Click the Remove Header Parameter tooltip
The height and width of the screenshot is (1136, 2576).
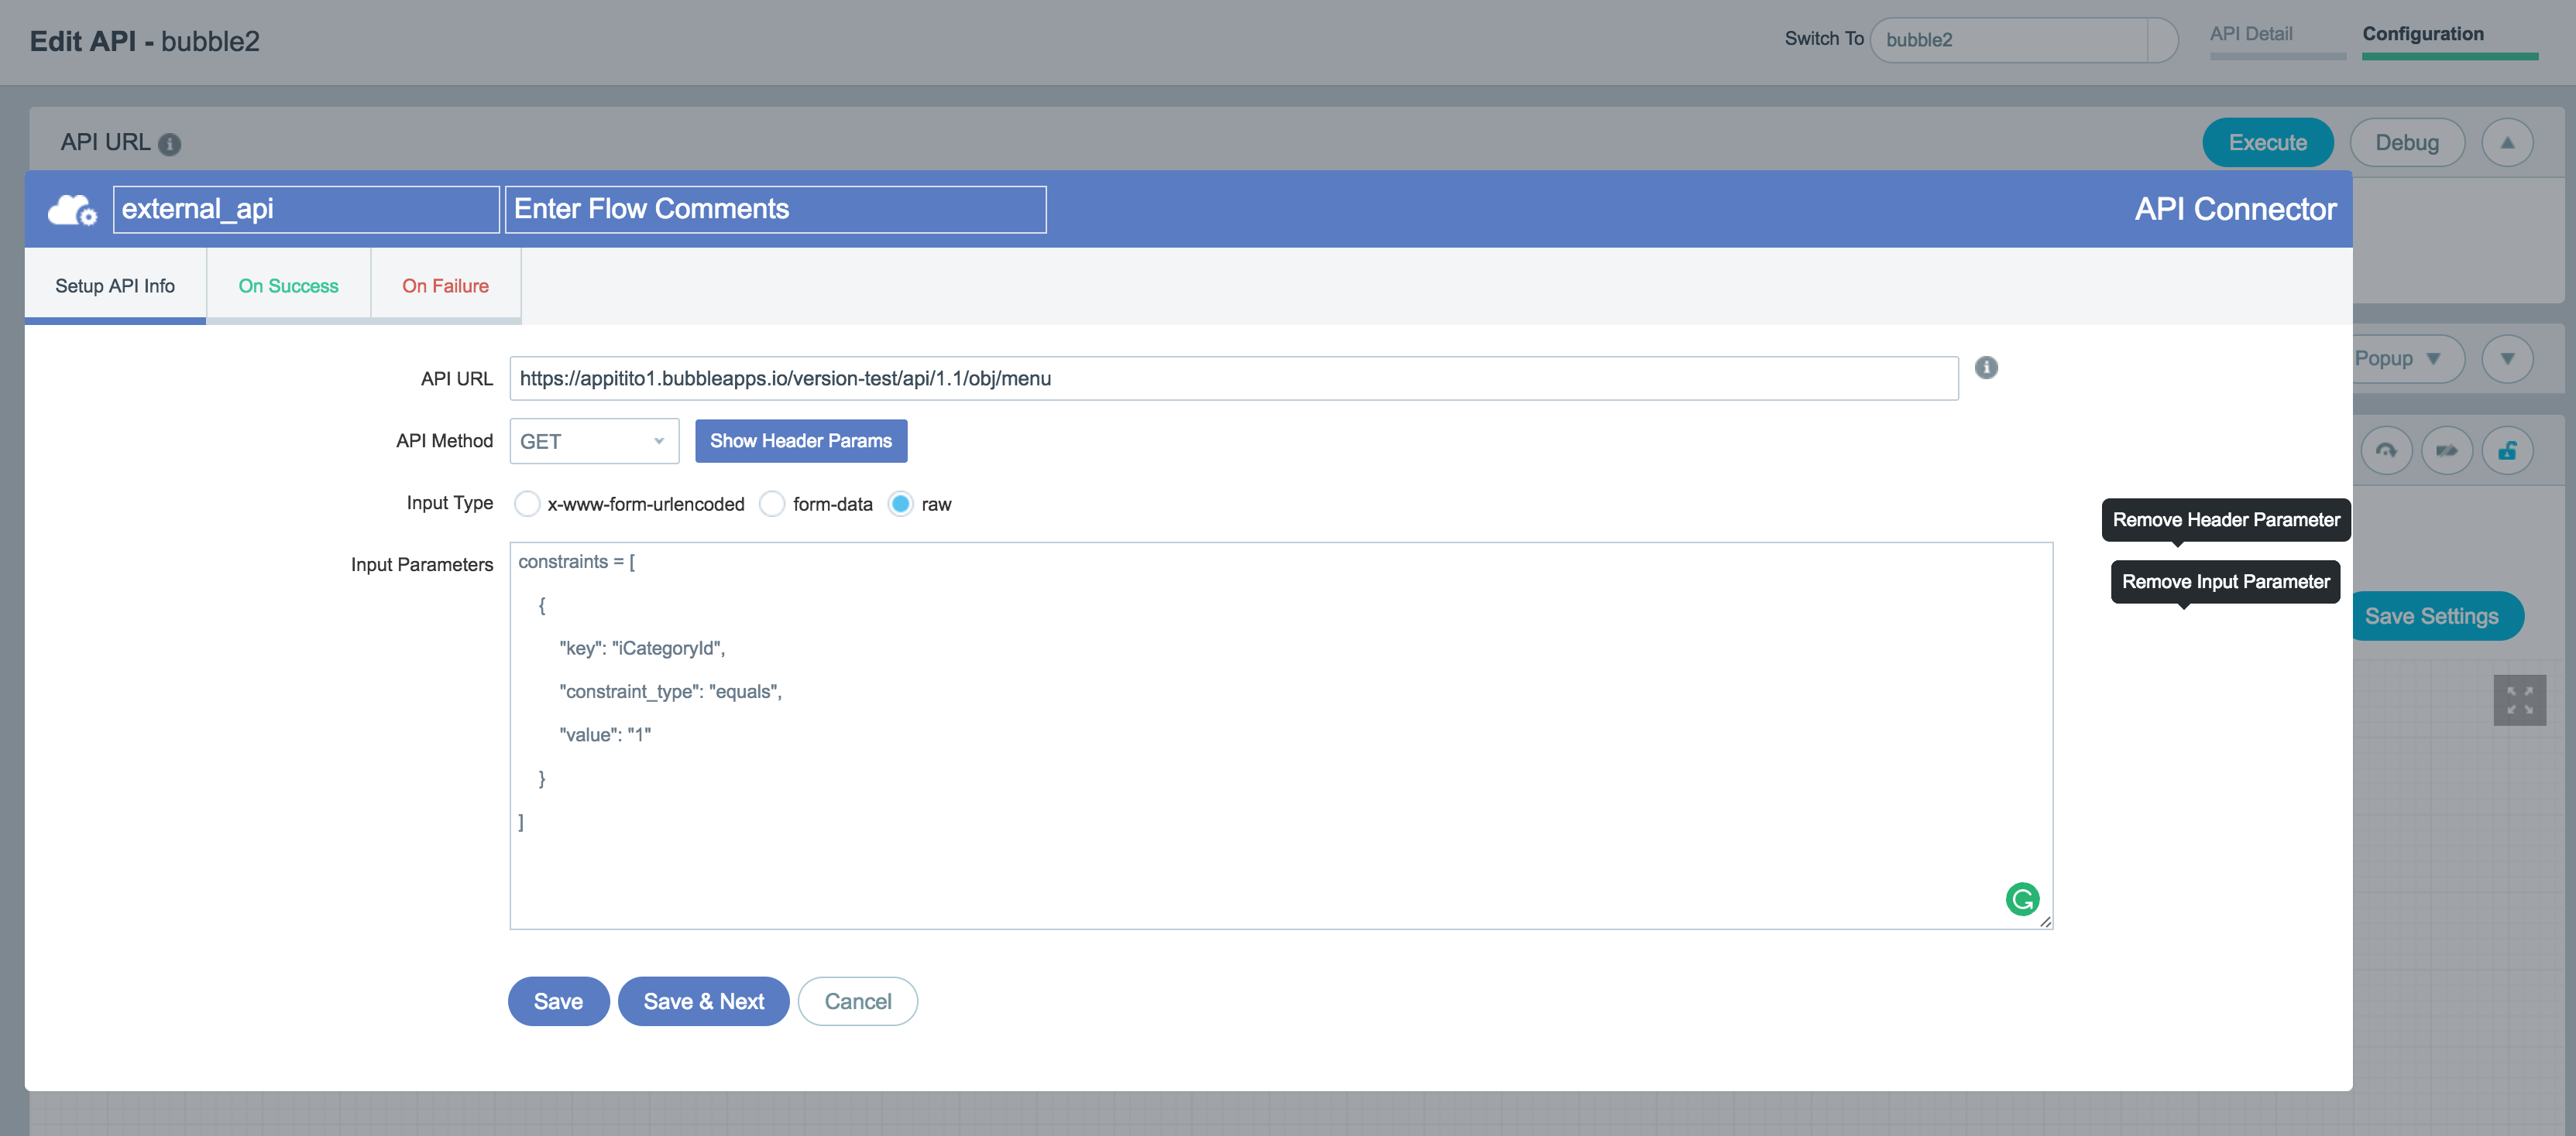[2226, 519]
